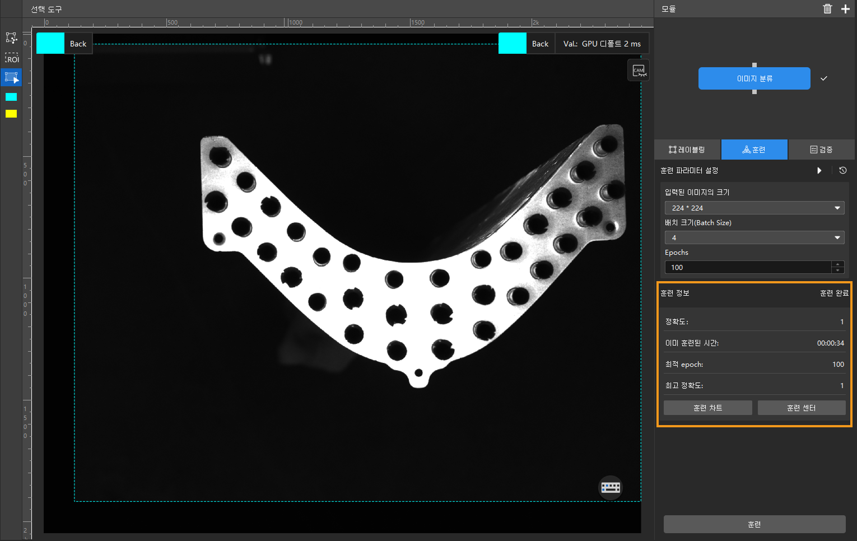Pick the yellow class color swatch
The image size is (857, 541).
[11, 114]
